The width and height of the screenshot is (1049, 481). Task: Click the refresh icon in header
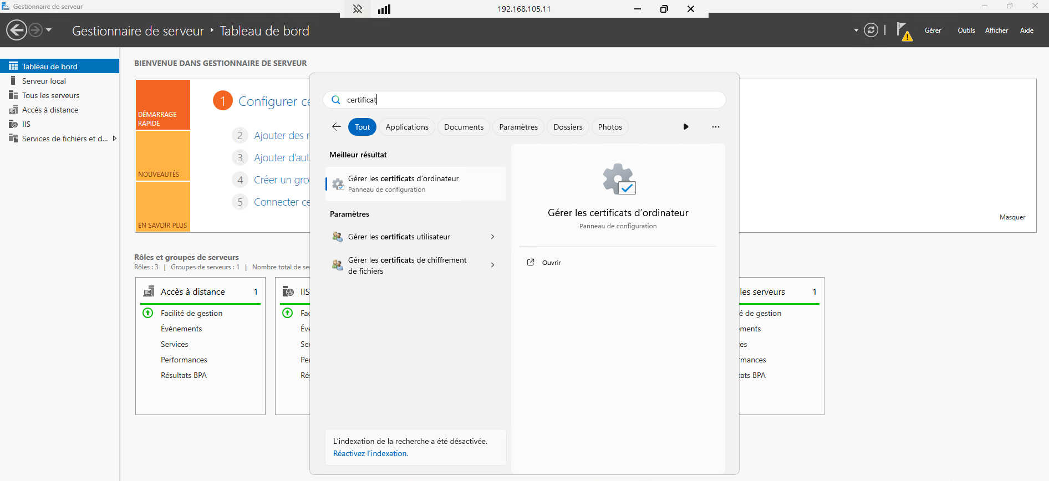(871, 30)
